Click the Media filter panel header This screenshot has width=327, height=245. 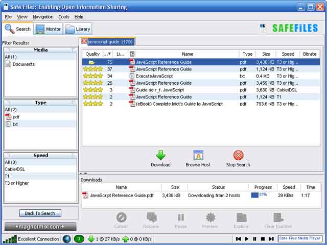coord(40,50)
